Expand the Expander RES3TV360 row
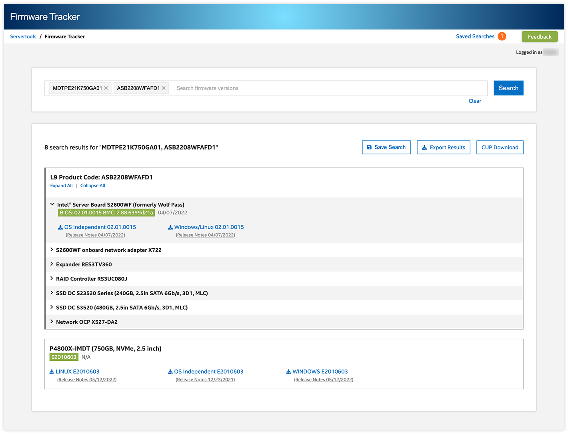This screenshot has height=434, width=568. (x=52, y=264)
